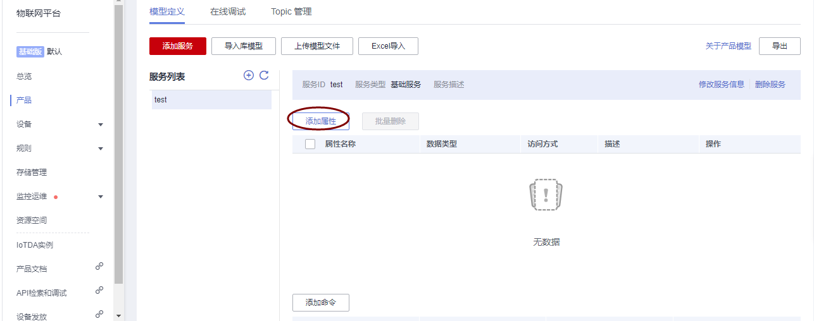Viewport: 814px width, 321px height.
Task: Click the 删除服务 link
Action: click(770, 85)
